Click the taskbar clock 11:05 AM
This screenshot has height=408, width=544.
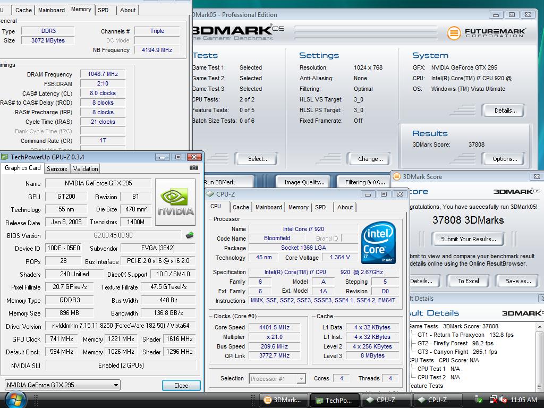(524, 400)
